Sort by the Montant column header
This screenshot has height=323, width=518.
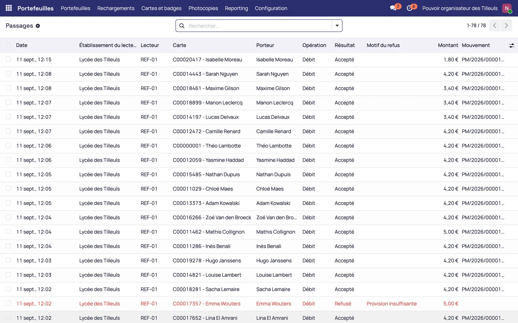pyautogui.click(x=448, y=45)
